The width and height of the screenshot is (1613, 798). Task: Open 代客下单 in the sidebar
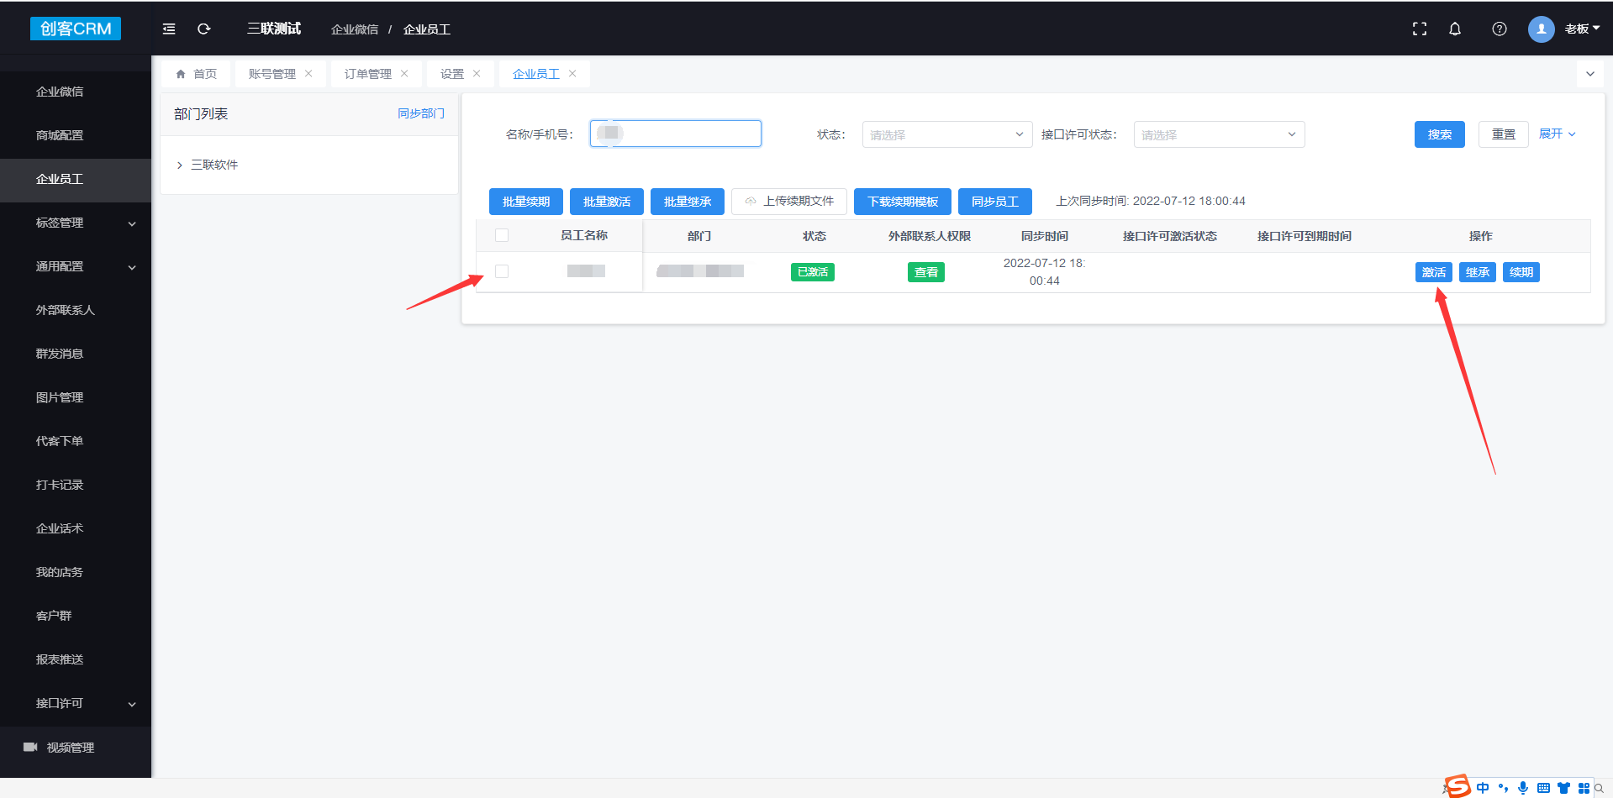(x=76, y=441)
